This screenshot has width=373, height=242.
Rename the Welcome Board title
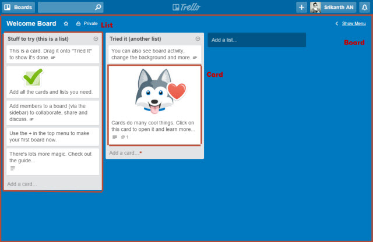pyautogui.click(x=31, y=23)
